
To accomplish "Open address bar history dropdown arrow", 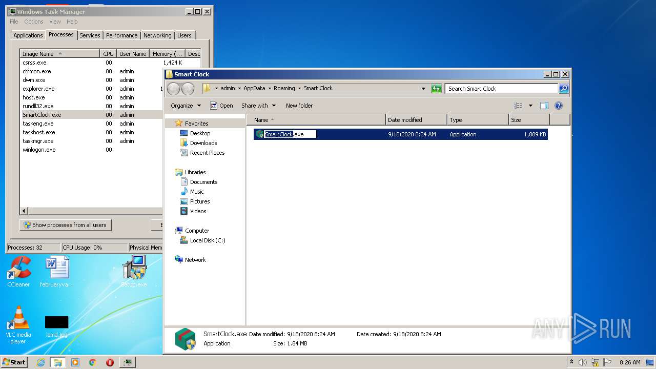I will click(x=423, y=89).
